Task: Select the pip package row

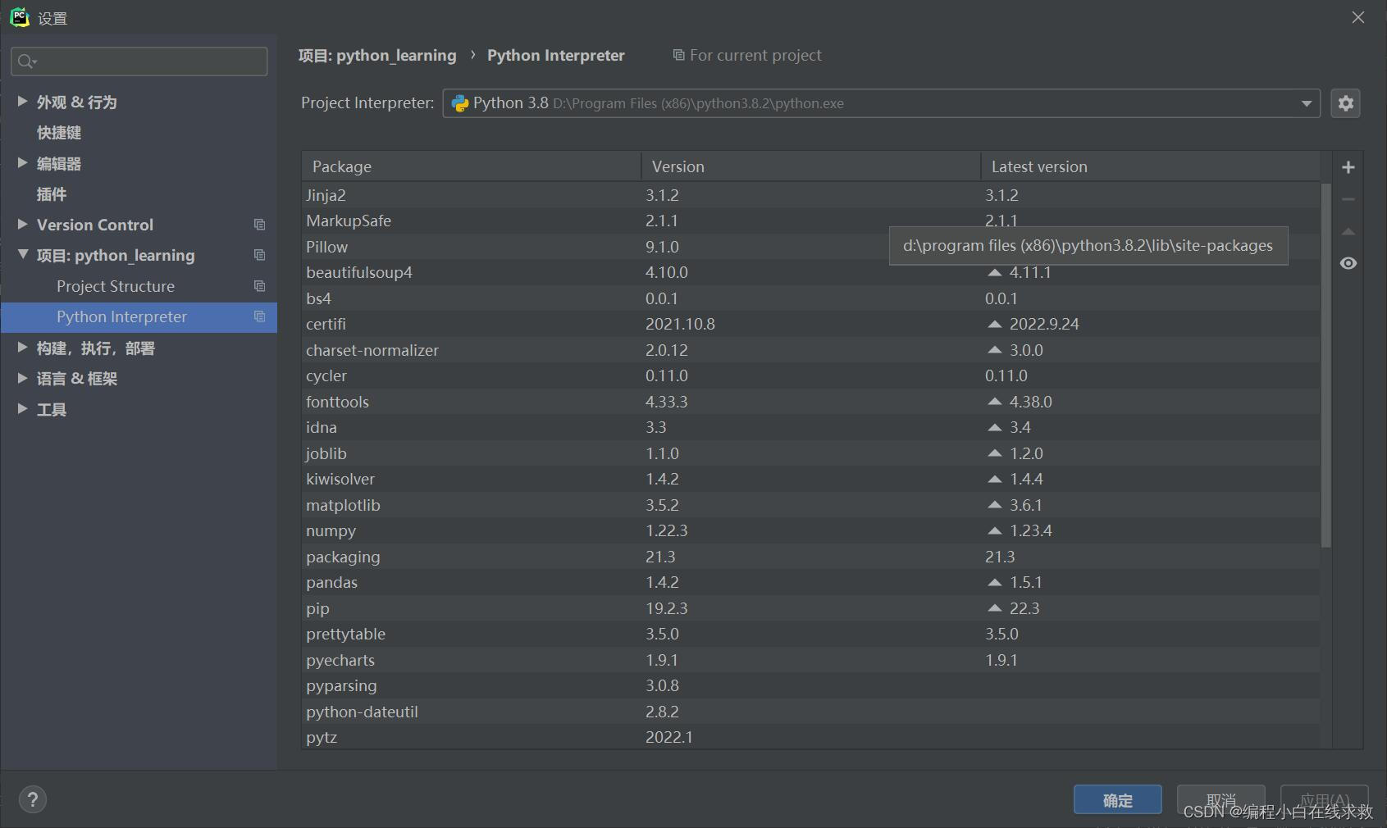Action: pyautogui.click(x=810, y=608)
